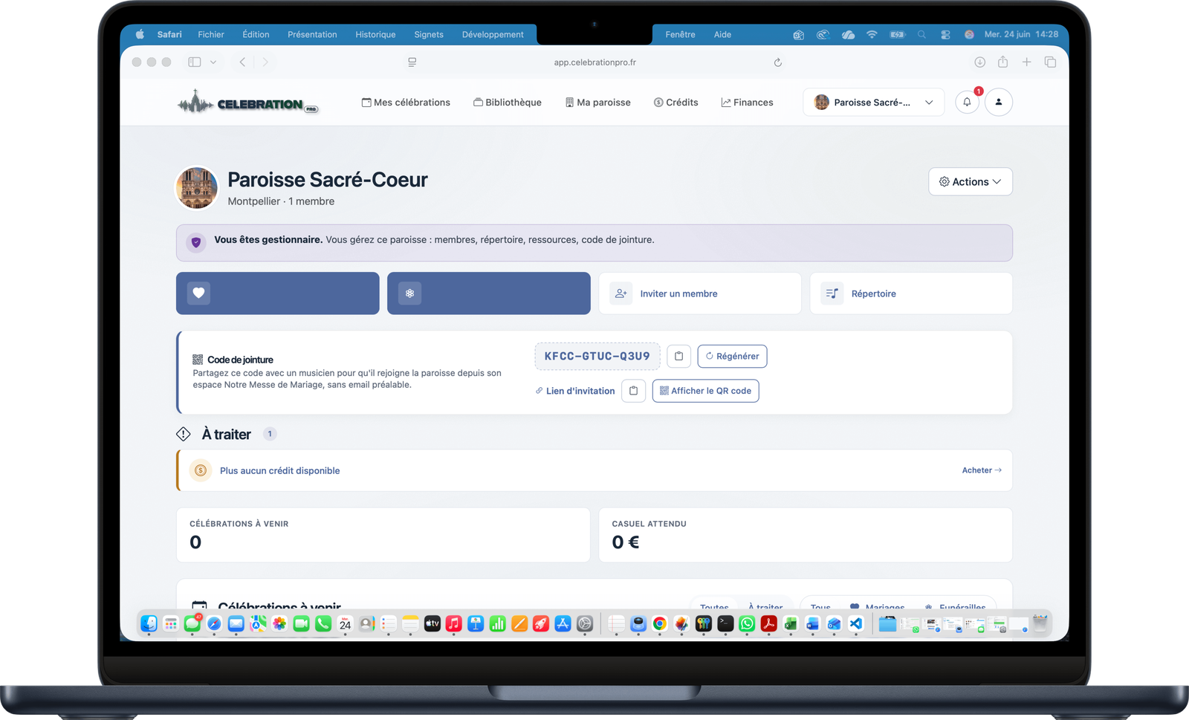The width and height of the screenshot is (1189, 720).
Task: Open Finder from the Dock
Action: pyautogui.click(x=149, y=624)
